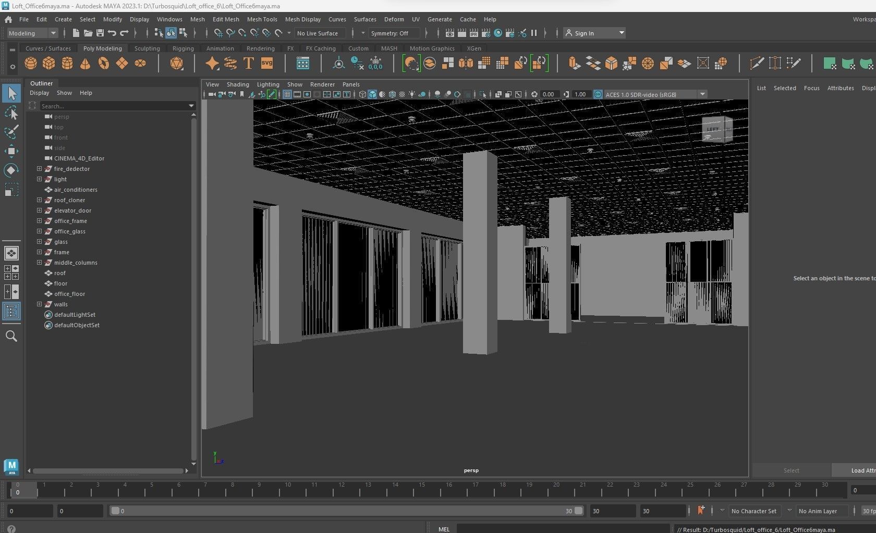Select the Lasso tool
This screenshot has height=533, width=876.
11,113
